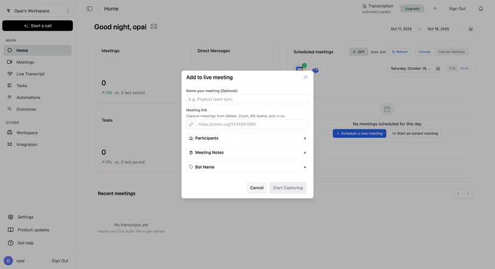Open Opai's Workspace switcher dropdown
Image resolution: width=495 pixels, height=269 pixels.
[x=38, y=11]
